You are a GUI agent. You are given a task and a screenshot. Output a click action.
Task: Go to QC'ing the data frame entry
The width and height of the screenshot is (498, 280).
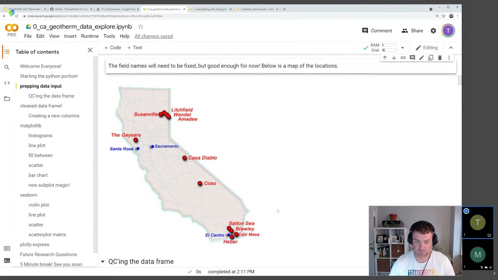51,96
